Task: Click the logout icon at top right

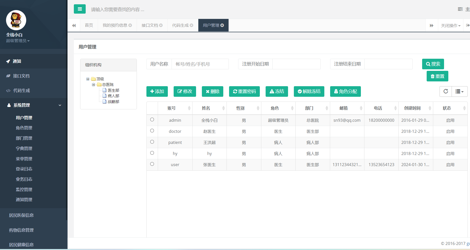Action: 467,25
